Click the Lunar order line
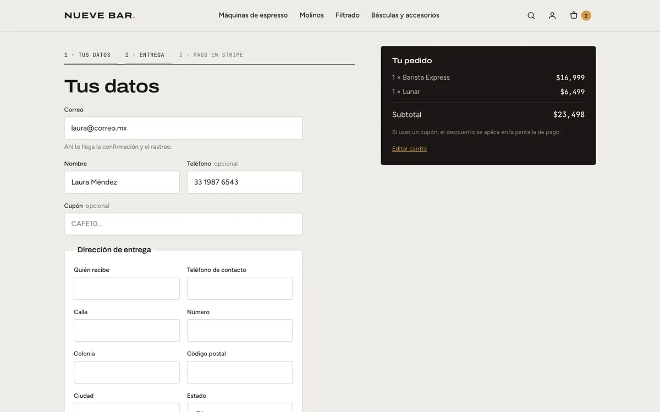Viewport: 660px width, 412px height. pyautogui.click(x=488, y=92)
